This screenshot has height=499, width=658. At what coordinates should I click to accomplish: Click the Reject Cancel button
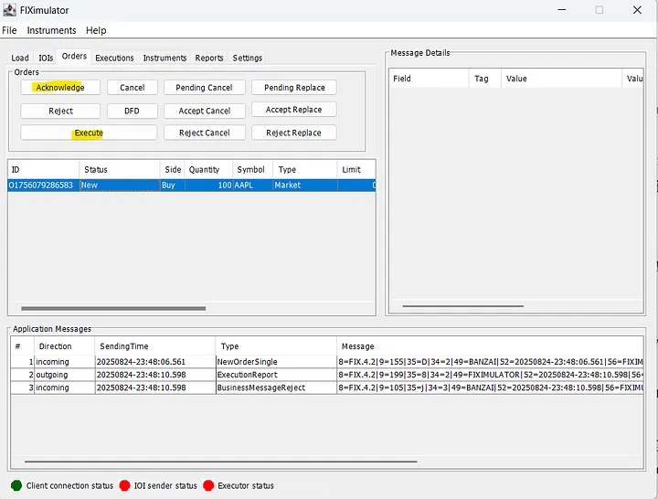(x=205, y=133)
